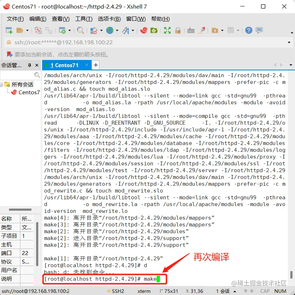Expand the 1 会话 status bar arrow

pos(235,291)
